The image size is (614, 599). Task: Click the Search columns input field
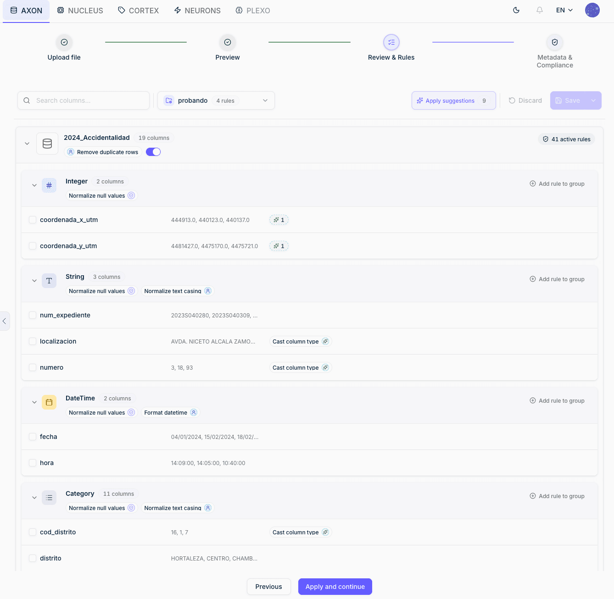84,100
